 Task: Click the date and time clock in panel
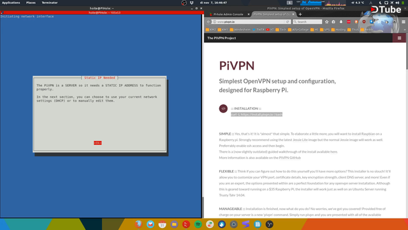click(x=214, y=3)
